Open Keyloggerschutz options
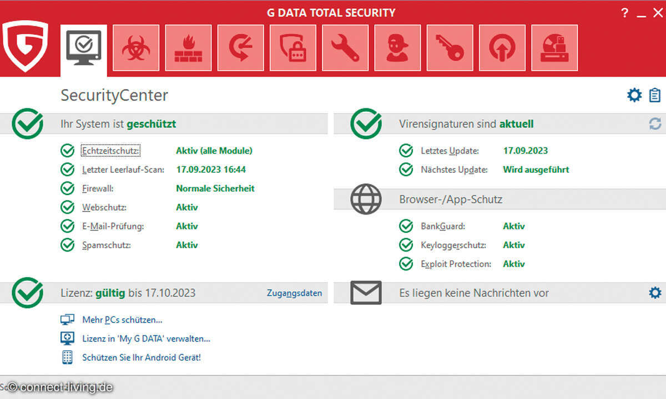The height and width of the screenshot is (399, 666). point(453,245)
